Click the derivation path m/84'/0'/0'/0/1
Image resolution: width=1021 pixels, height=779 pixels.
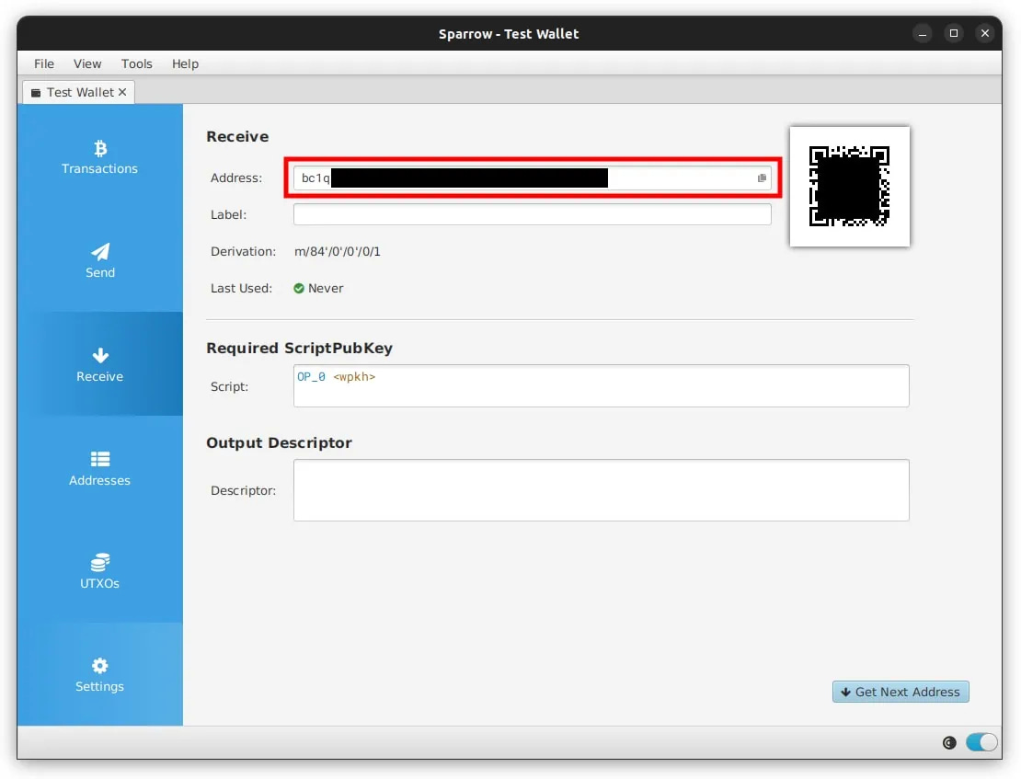338,251
